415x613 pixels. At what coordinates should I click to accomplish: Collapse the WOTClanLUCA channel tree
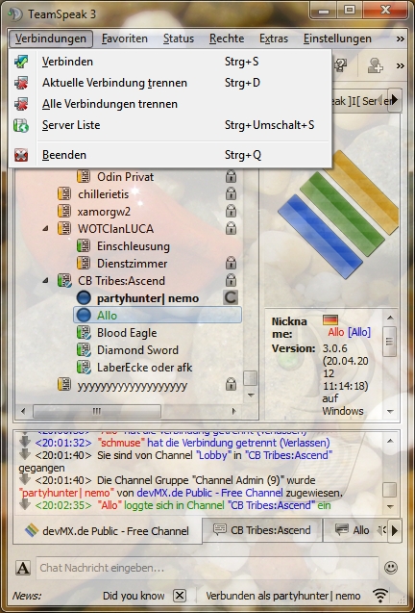46,228
